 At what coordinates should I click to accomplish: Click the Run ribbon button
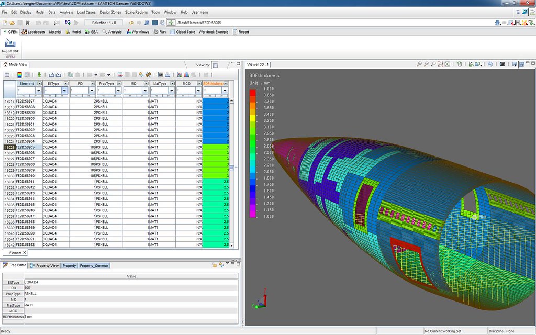coord(160,32)
